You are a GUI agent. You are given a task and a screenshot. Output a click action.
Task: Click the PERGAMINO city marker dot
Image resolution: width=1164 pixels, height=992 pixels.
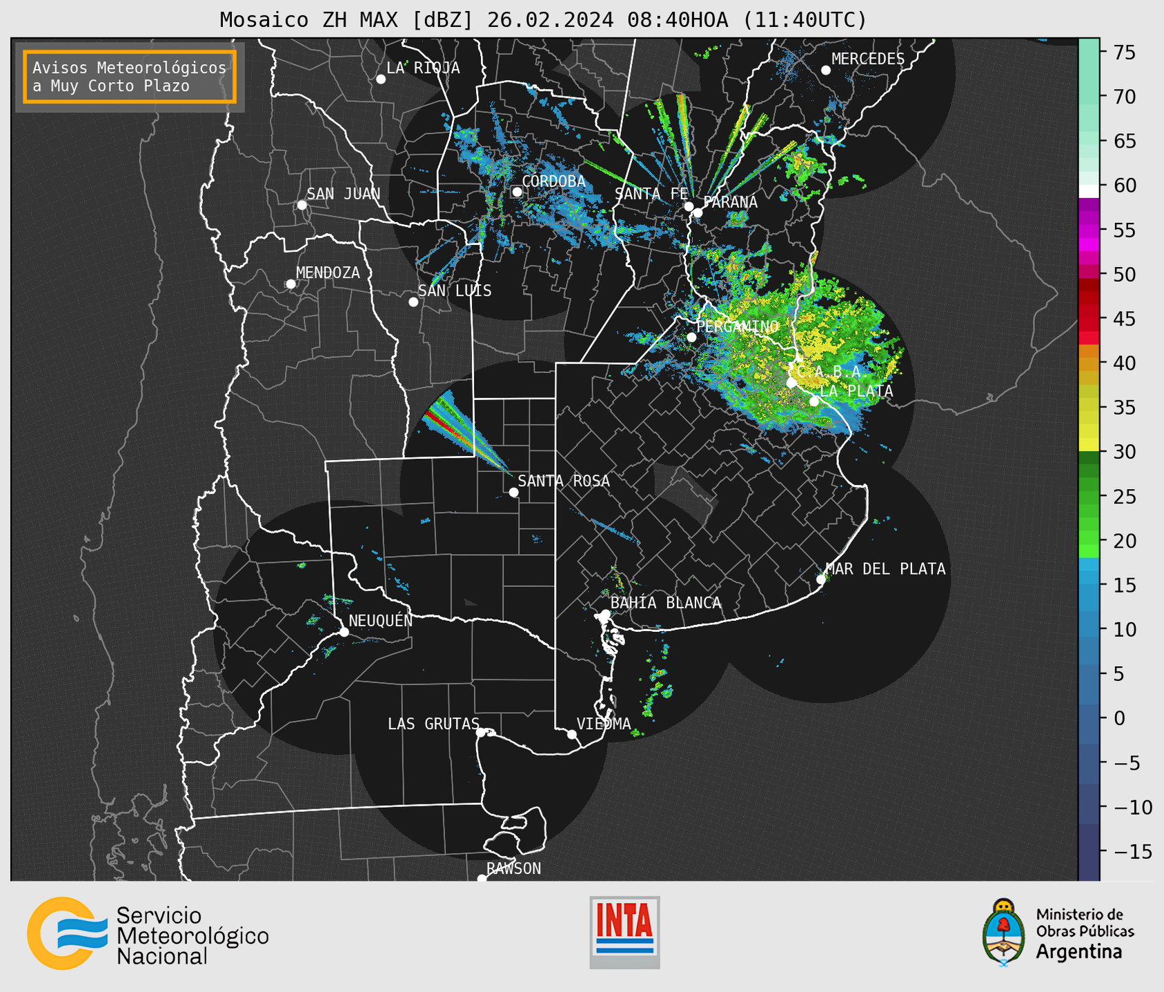691,337
